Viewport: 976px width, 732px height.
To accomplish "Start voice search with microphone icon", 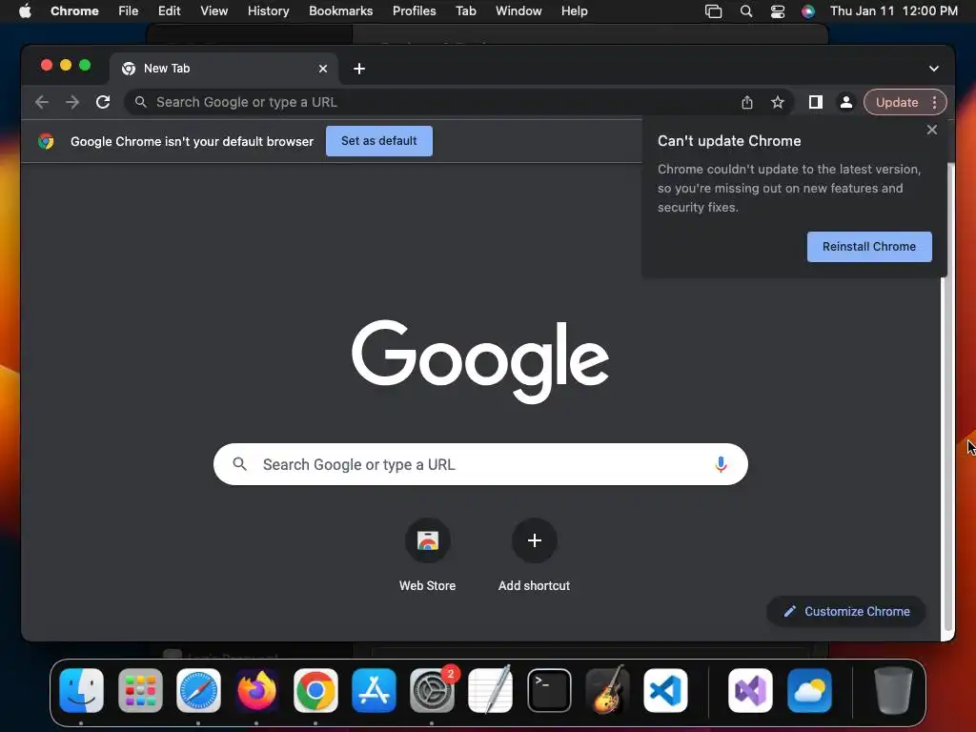I will (721, 464).
